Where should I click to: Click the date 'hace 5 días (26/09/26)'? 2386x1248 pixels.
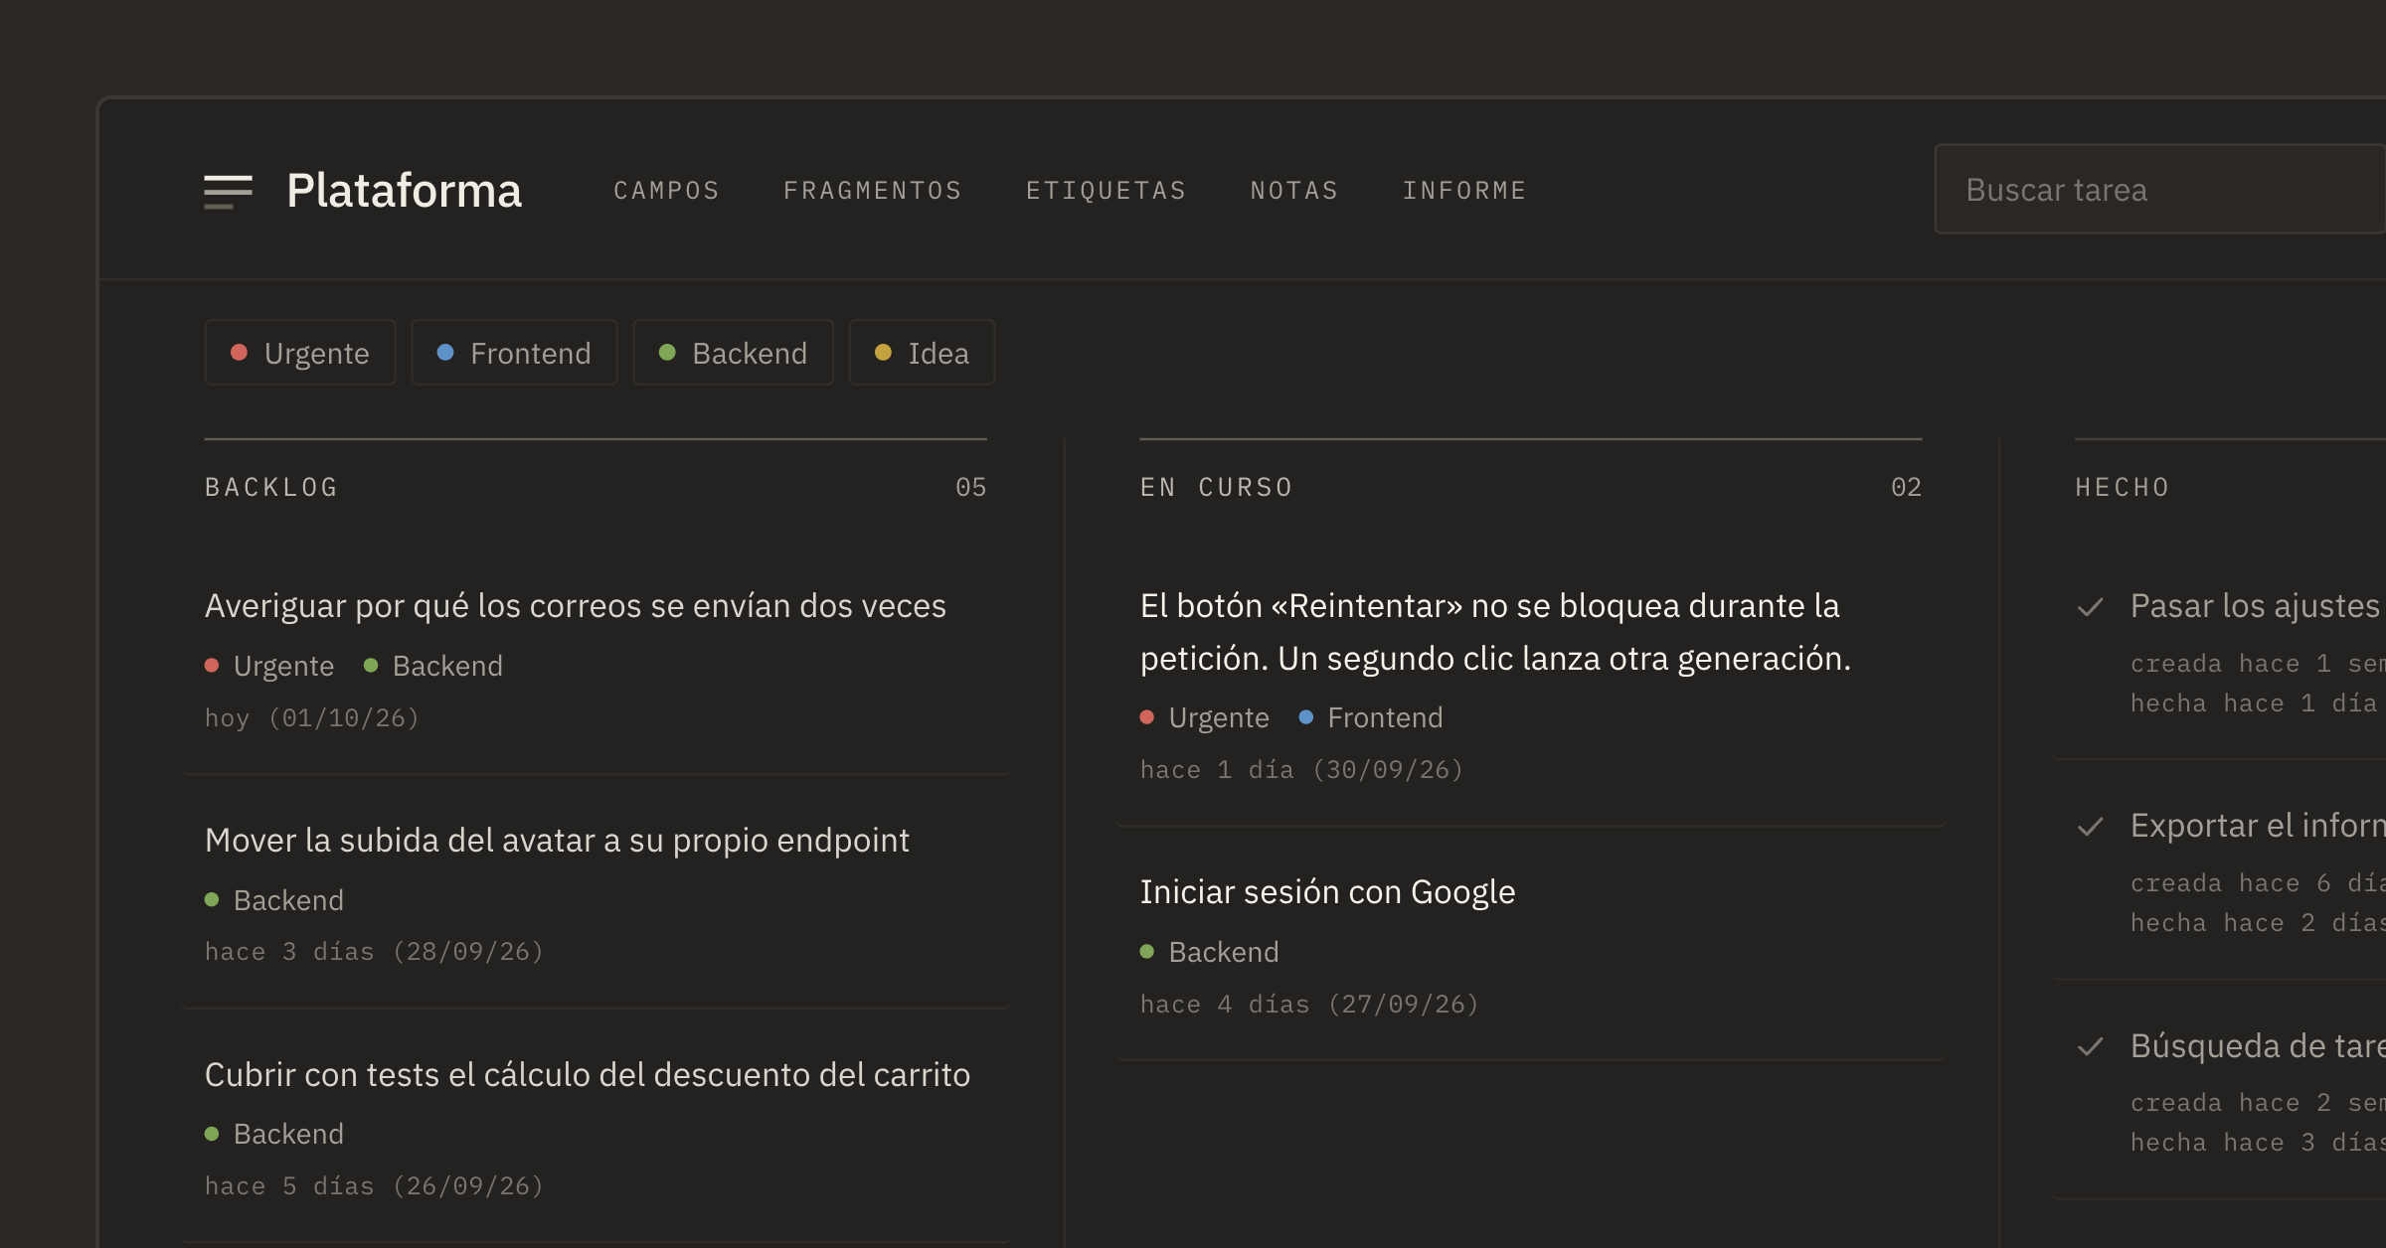coord(375,1186)
